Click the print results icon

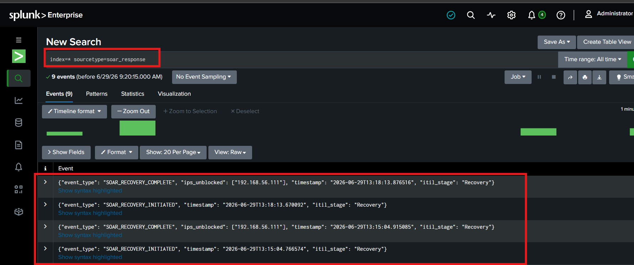(585, 77)
